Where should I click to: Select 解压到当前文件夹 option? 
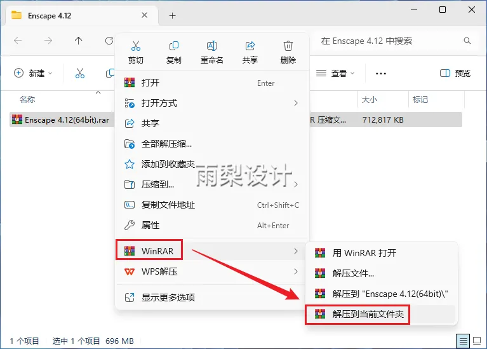click(382, 314)
